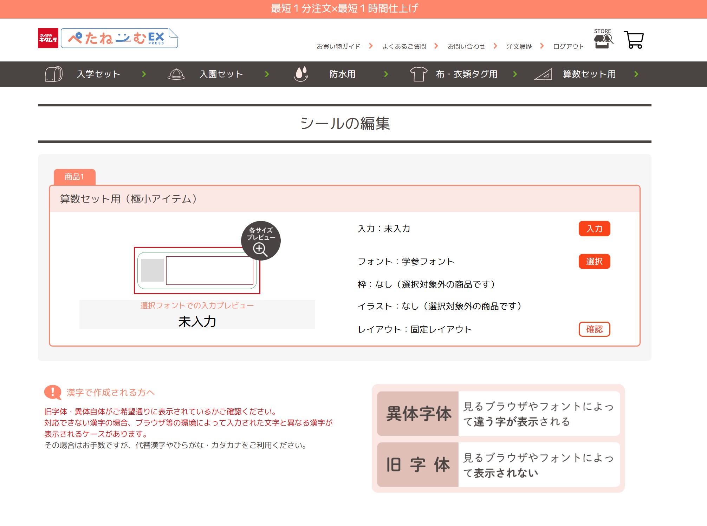Switch to the 商品1 tab
Image resolution: width=707 pixels, height=526 pixels.
74,177
